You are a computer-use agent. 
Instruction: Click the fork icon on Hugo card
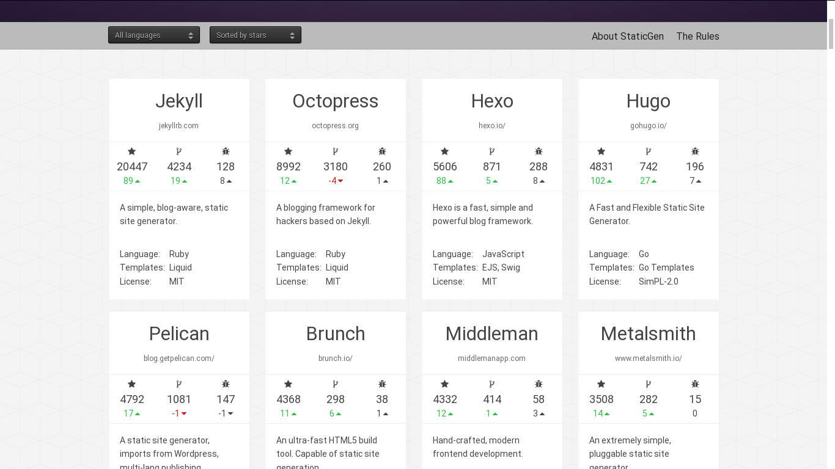pos(649,151)
